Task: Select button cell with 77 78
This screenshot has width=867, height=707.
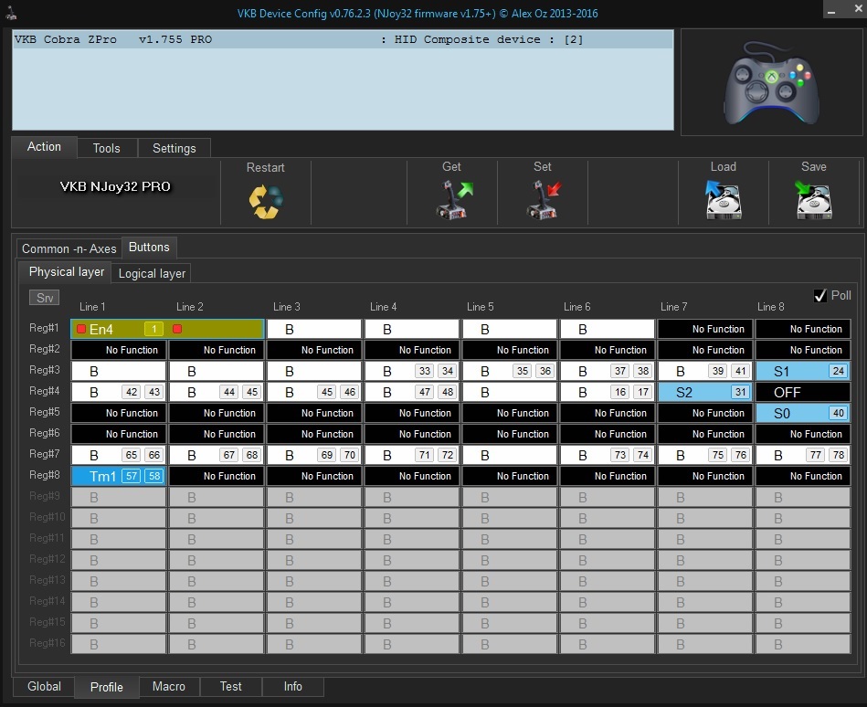Action: [803, 455]
